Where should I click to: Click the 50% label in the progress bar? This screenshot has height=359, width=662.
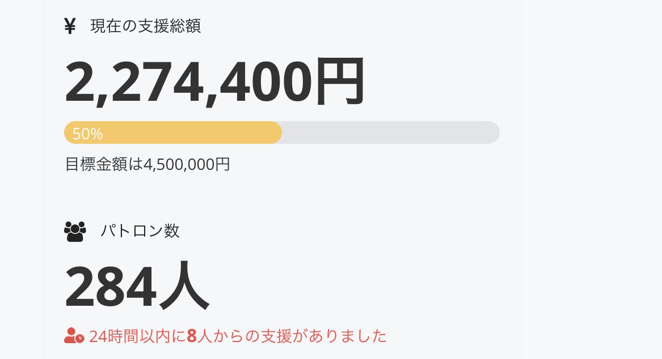(87, 134)
